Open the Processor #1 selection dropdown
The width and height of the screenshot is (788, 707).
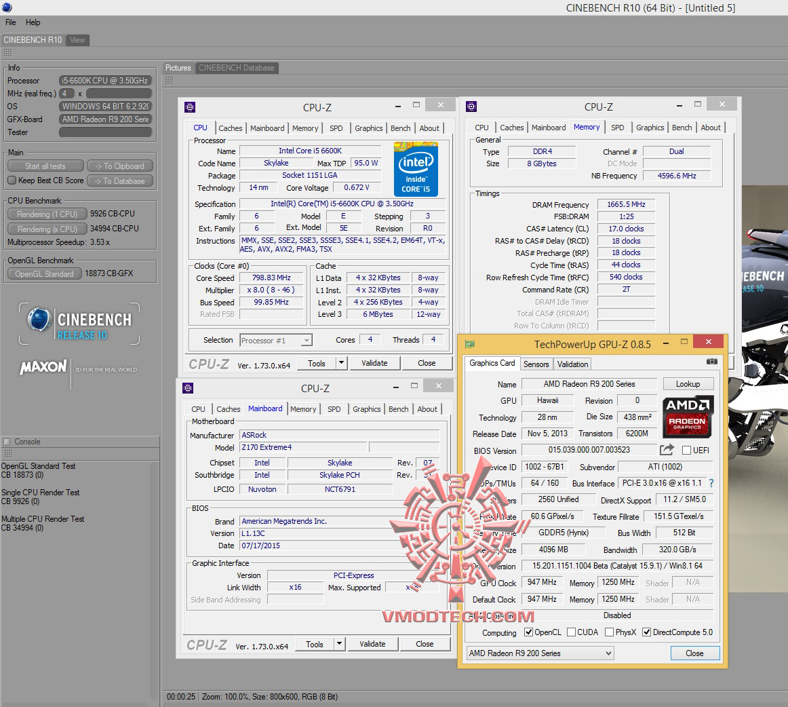tap(275, 341)
